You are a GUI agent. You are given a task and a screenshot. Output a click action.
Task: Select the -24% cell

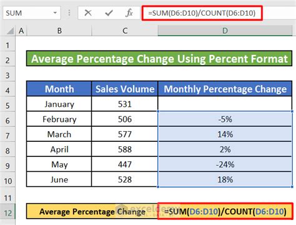click(x=225, y=164)
